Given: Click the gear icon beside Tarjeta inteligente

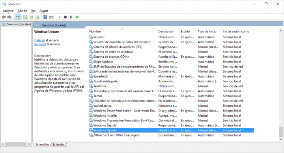Looking at the screenshot, I should [91, 81].
